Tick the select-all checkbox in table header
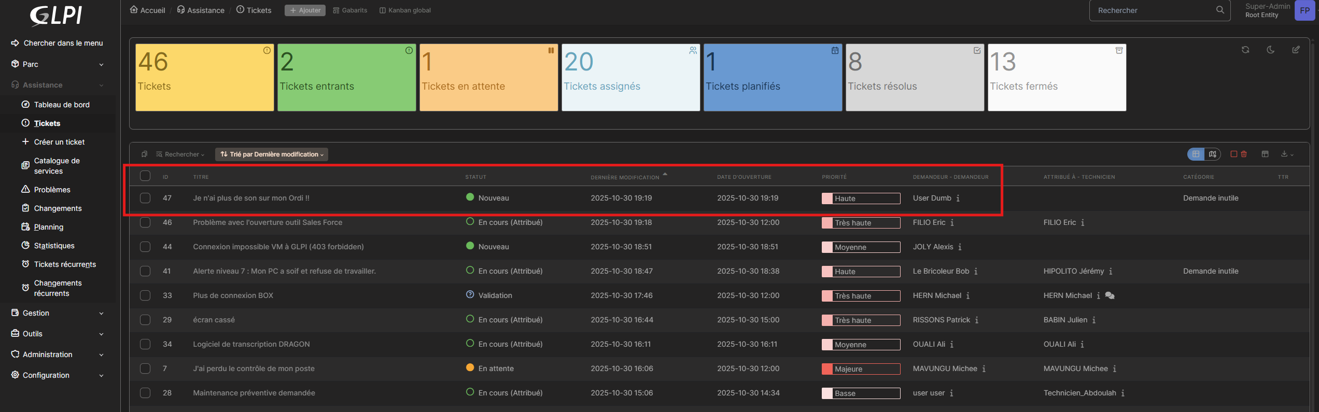This screenshot has height=412, width=1319. [145, 176]
